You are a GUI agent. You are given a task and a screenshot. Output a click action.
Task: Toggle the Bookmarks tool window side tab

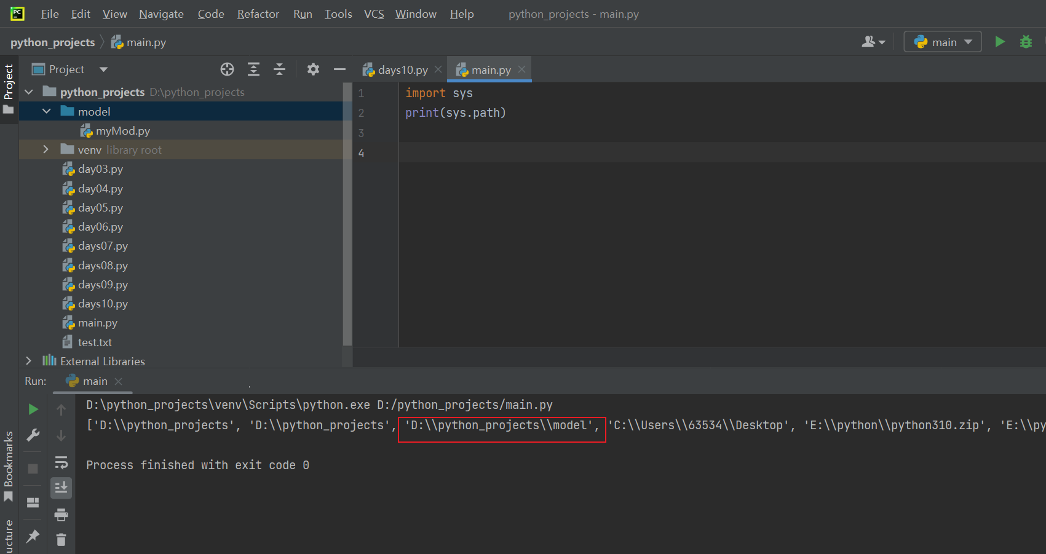pos(9,466)
